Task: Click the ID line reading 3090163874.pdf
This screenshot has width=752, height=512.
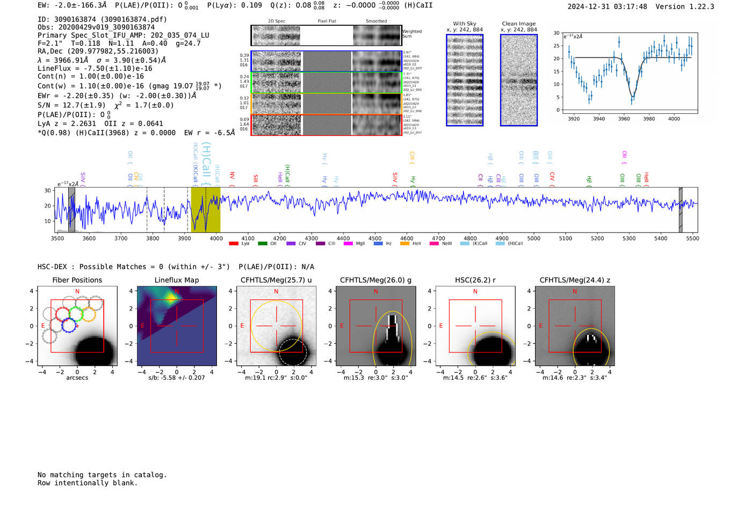Action: [x=102, y=19]
